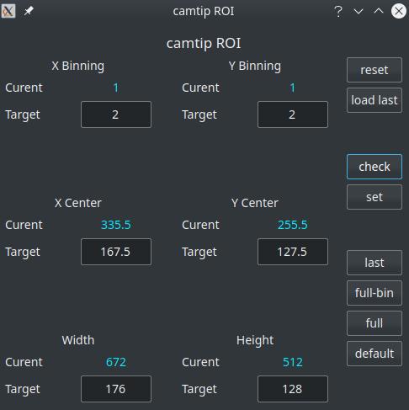This screenshot has height=410, width=409.
Task: Edit the Y Center target value 127.5
Action: (x=293, y=252)
